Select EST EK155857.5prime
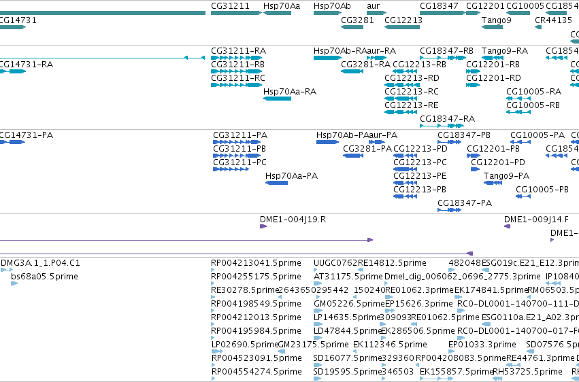Viewport: 579px width, 382px height. (436, 379)
